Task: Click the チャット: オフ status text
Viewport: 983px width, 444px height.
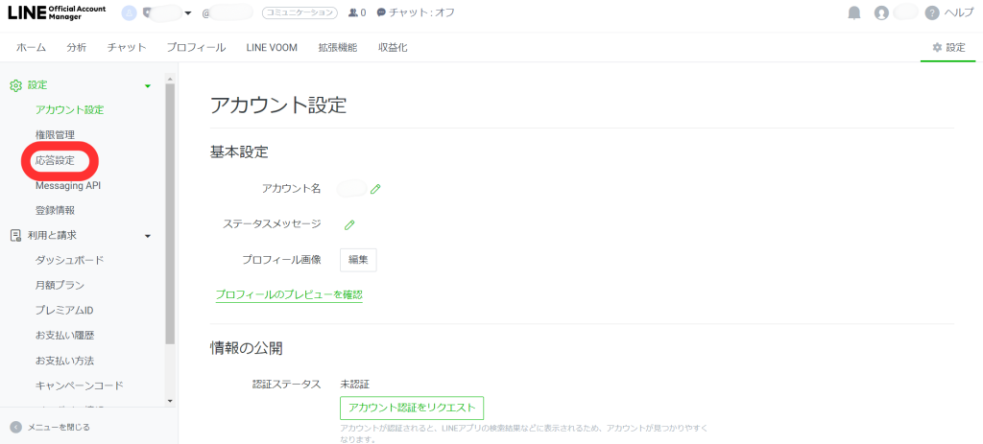Action: (422, 12)
